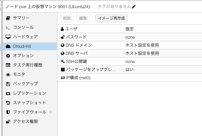The height and width of the screenshot is (136, 202).
Task: Click the VM 9001 (Ubuntu24) title text
Action: [x=48, y=6]
